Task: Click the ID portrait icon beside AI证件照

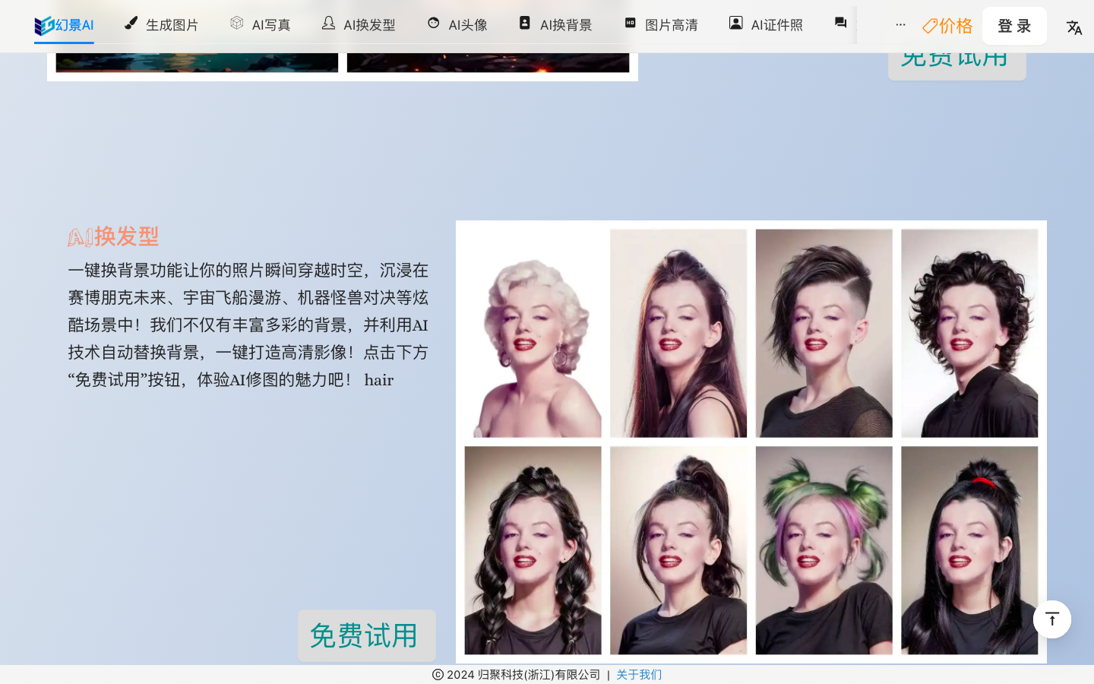Action: [x=736, y=23]
